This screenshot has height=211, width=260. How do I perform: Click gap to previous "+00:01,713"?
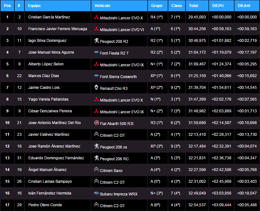pyautogui.click(x=247, y=111)
